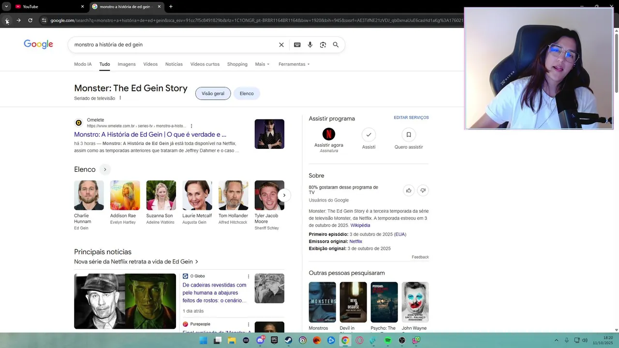The width and height of the screenshot is (619, 348).
Task: Open the on-screen keyboard icon in search bar
Action: [x=297, y=44]
